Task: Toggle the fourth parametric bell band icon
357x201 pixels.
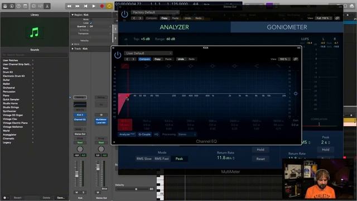Action: point(235,66)
